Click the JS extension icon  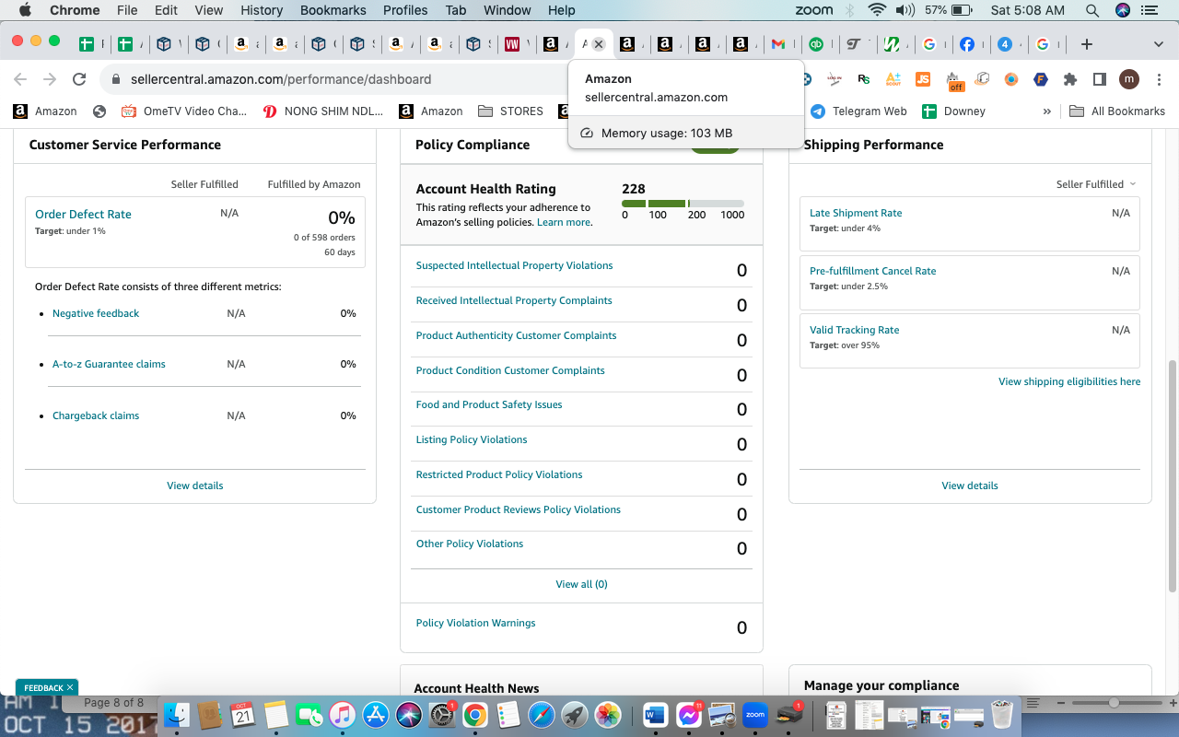tap(923, 79)
